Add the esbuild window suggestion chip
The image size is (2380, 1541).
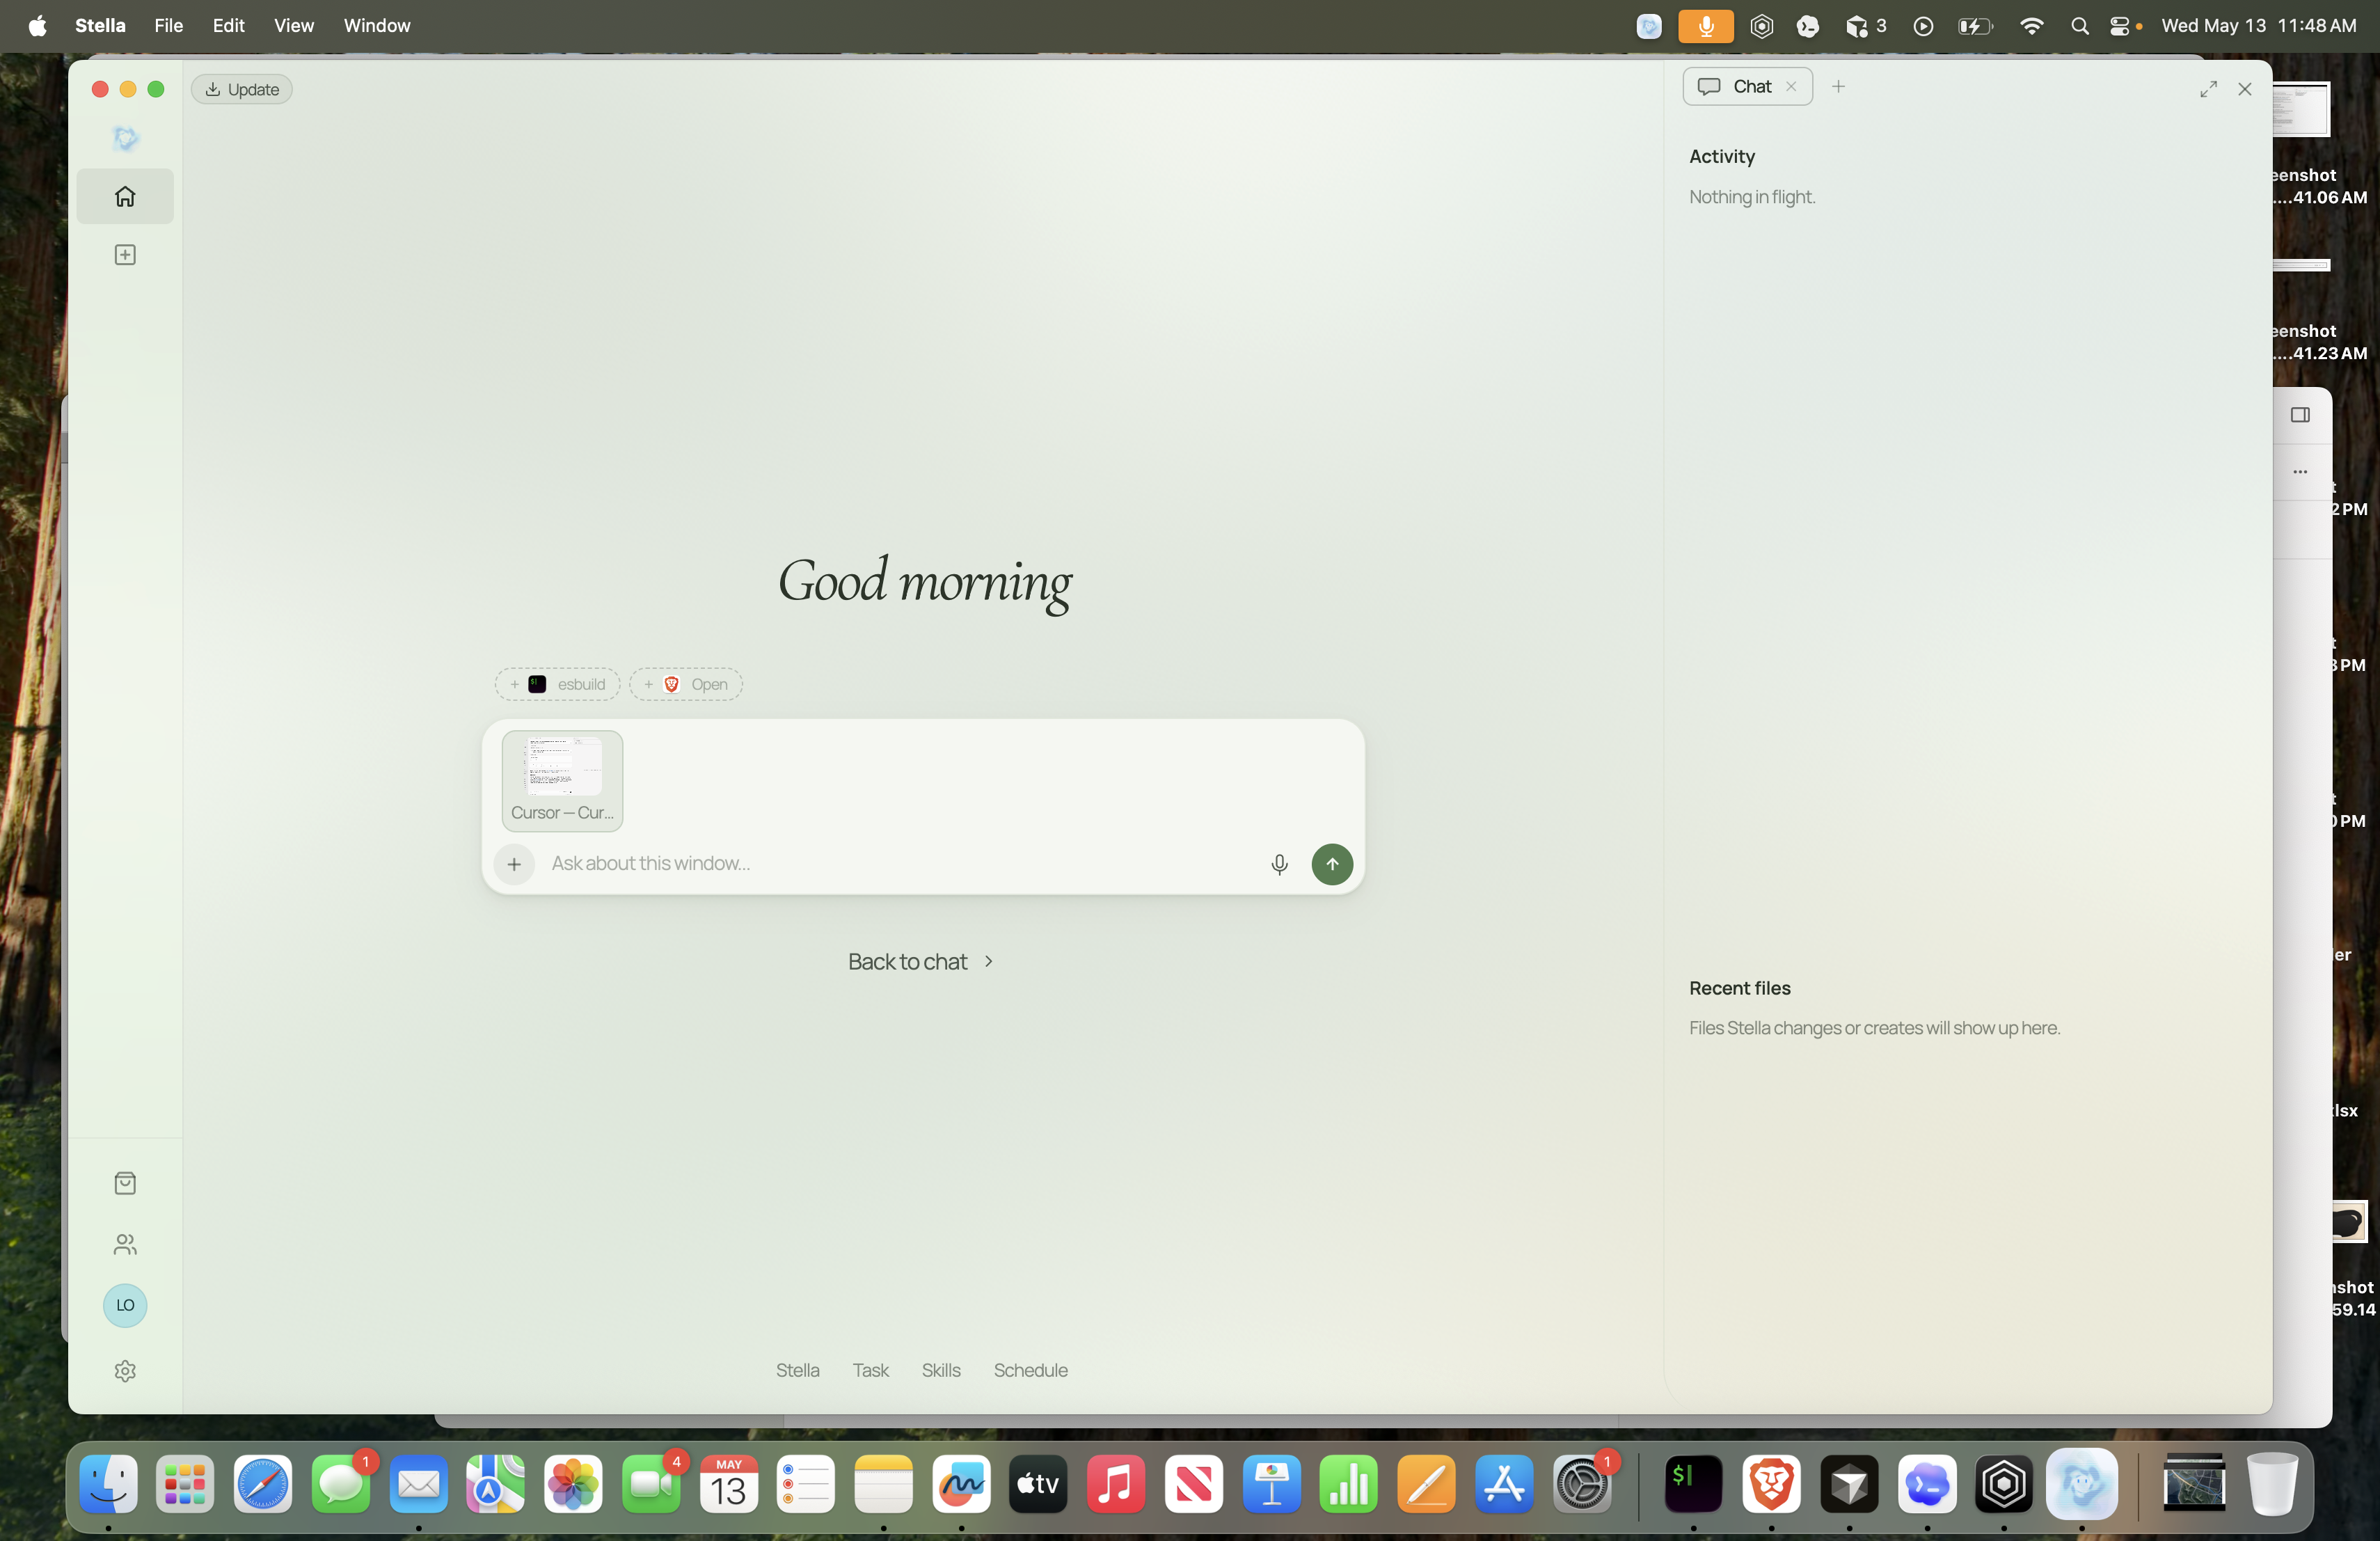pos(558,684)
